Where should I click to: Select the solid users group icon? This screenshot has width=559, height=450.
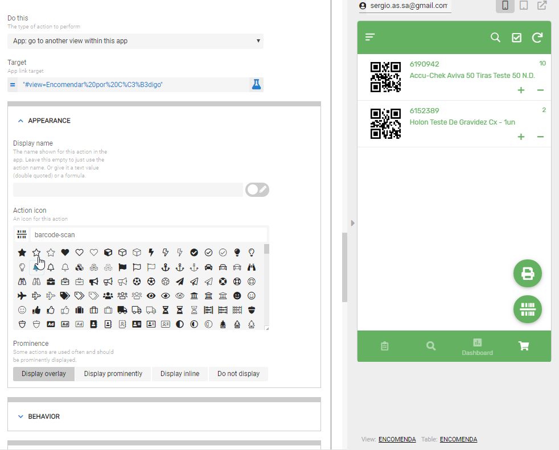click(108, 296)
